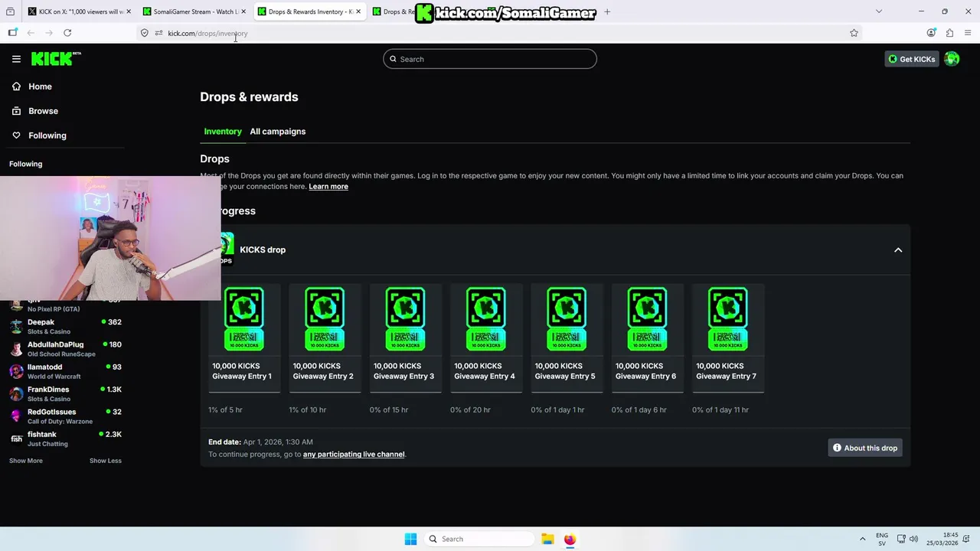Open the Learn more link
The image size is (980, 551).
[x=328, y=187]
